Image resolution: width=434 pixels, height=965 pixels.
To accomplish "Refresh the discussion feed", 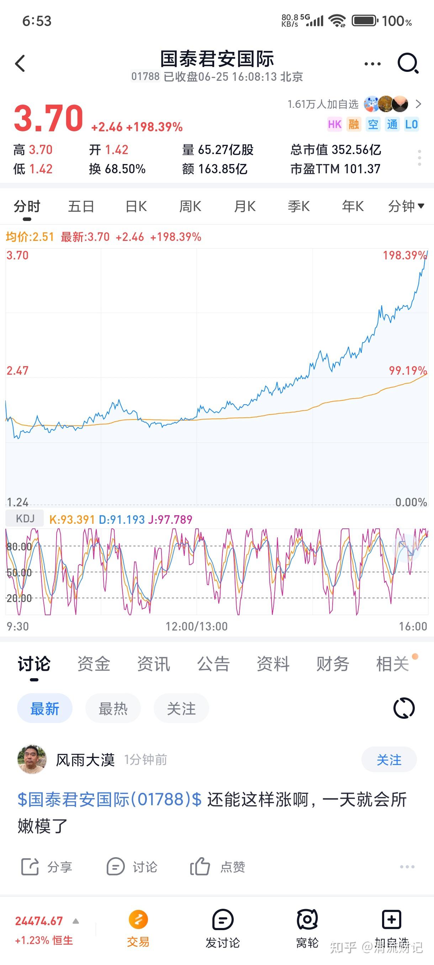I will point(404,708).
